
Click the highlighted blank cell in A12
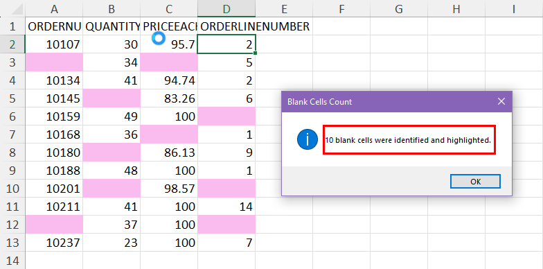point(54,225)
